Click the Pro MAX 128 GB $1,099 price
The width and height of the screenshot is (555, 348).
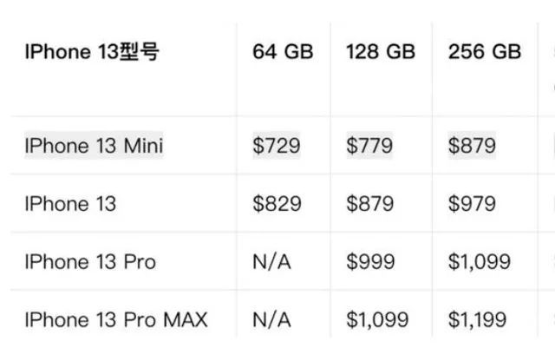click(377, 319)
